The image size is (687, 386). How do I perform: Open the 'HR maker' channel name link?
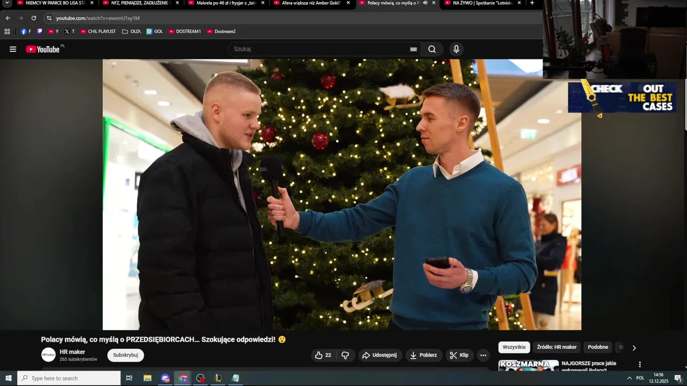click(72, 352)
